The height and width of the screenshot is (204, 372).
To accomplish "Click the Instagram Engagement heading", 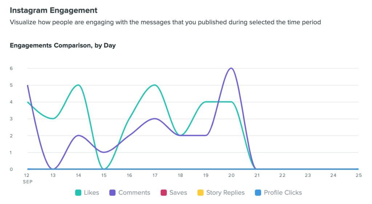I will tap(53, 10).
